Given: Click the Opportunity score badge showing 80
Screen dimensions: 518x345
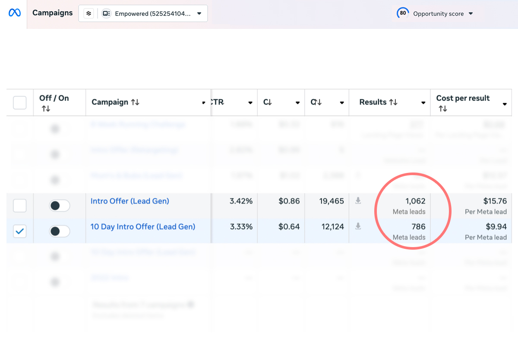Looking at the screenshot, I should tap(402, 13).
